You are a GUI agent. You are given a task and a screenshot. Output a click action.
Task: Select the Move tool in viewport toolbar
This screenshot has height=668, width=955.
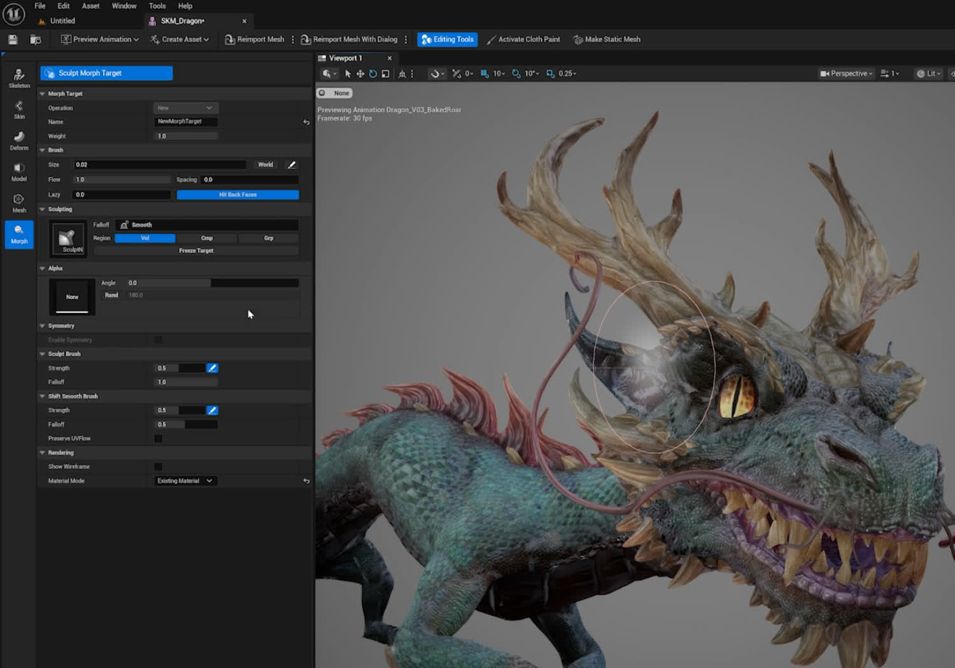pos(360,73)
